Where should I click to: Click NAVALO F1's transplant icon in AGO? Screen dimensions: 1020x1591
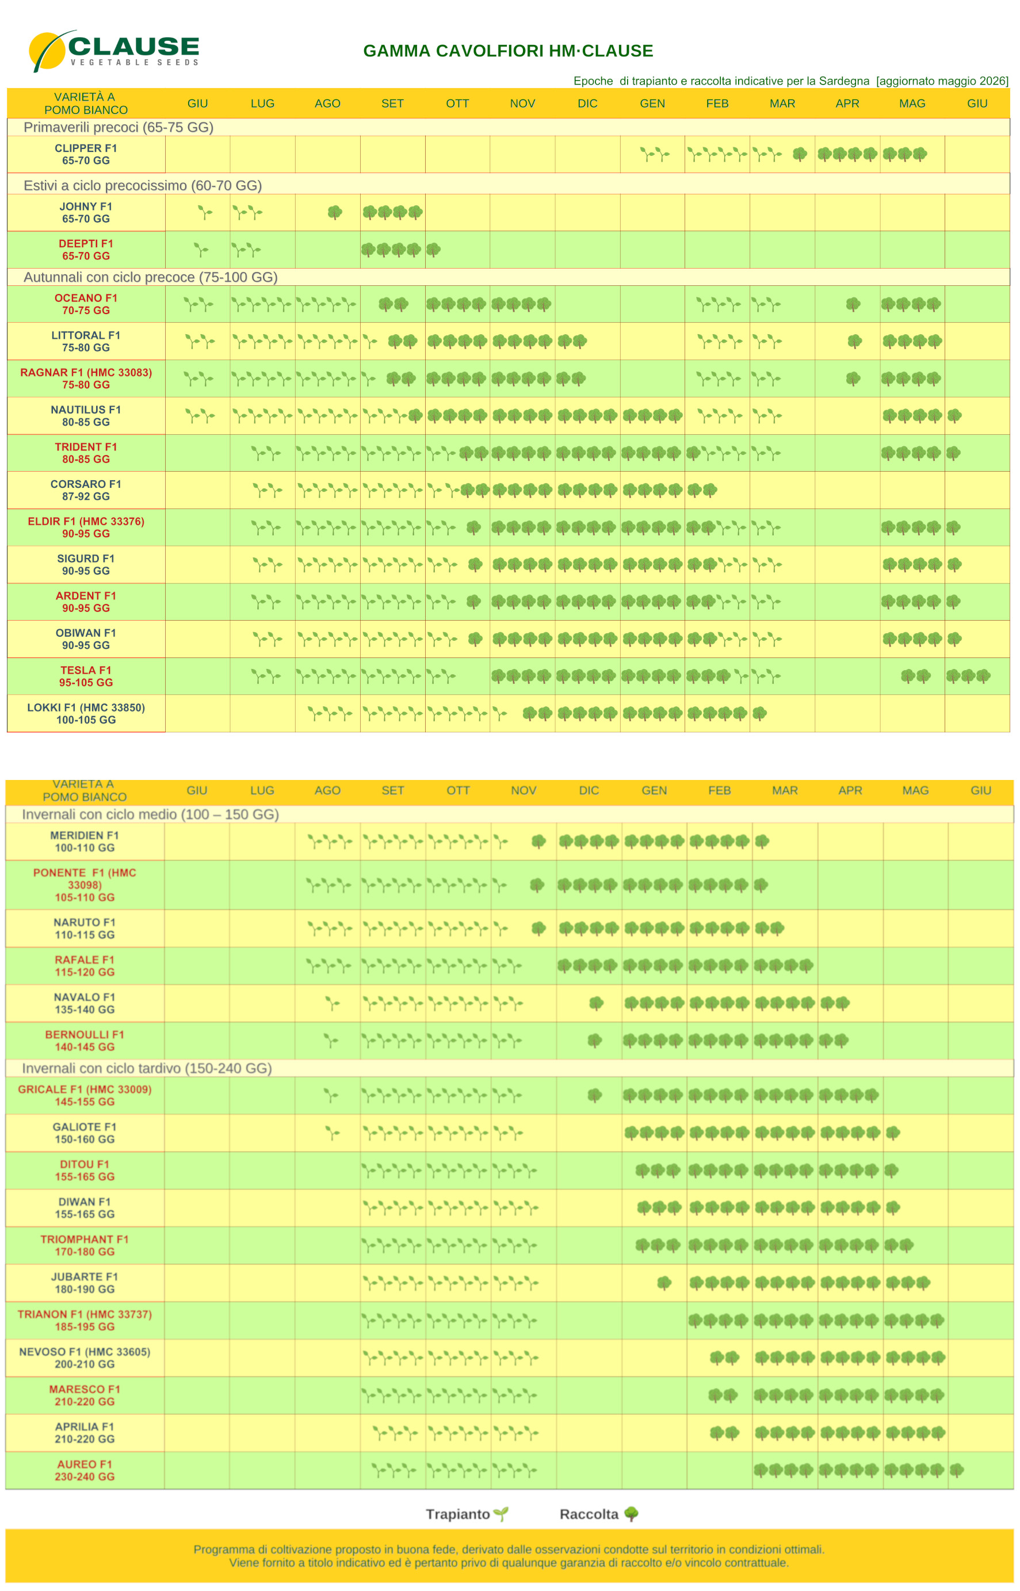pos(333,1003)
